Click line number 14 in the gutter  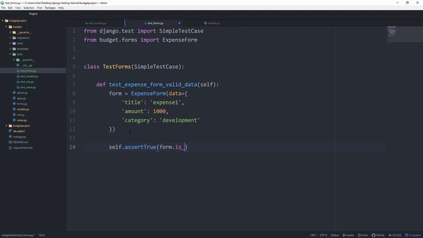click(72, 147)
